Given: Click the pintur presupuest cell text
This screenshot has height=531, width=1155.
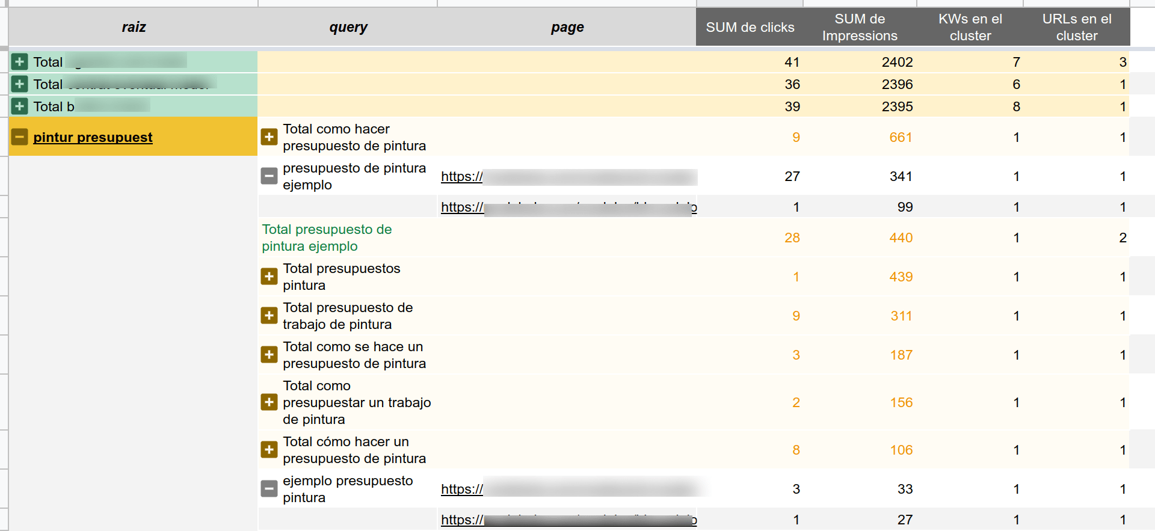Looking at the screenshot, I should 93,137.
